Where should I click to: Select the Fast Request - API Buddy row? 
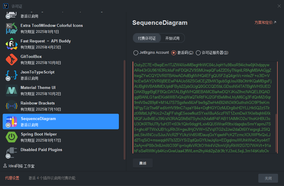(x=61, y=44)
